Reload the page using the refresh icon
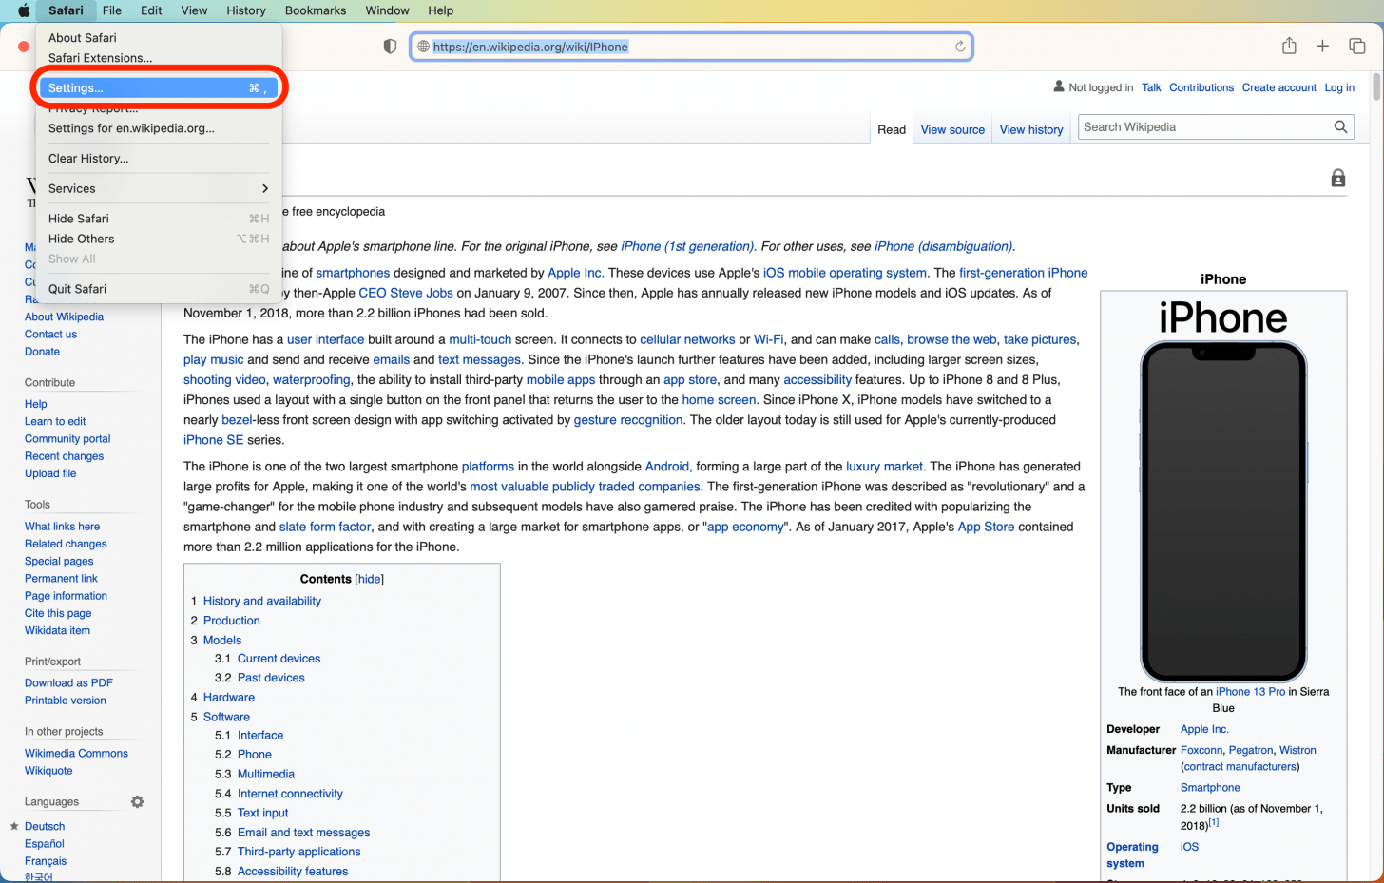1384x883 pixels. (x=960, y=47)
